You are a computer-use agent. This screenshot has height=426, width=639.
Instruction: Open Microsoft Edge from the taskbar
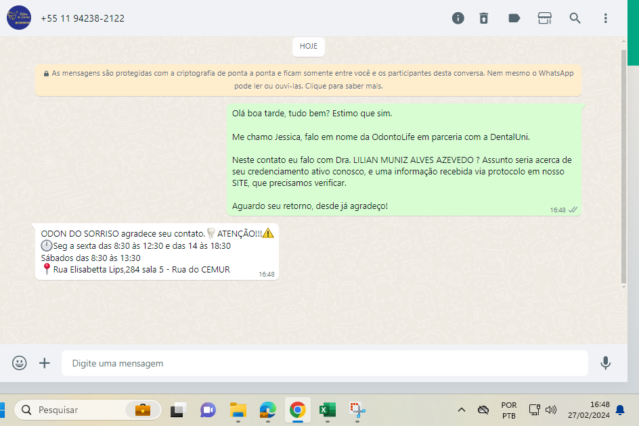point(268,410)
